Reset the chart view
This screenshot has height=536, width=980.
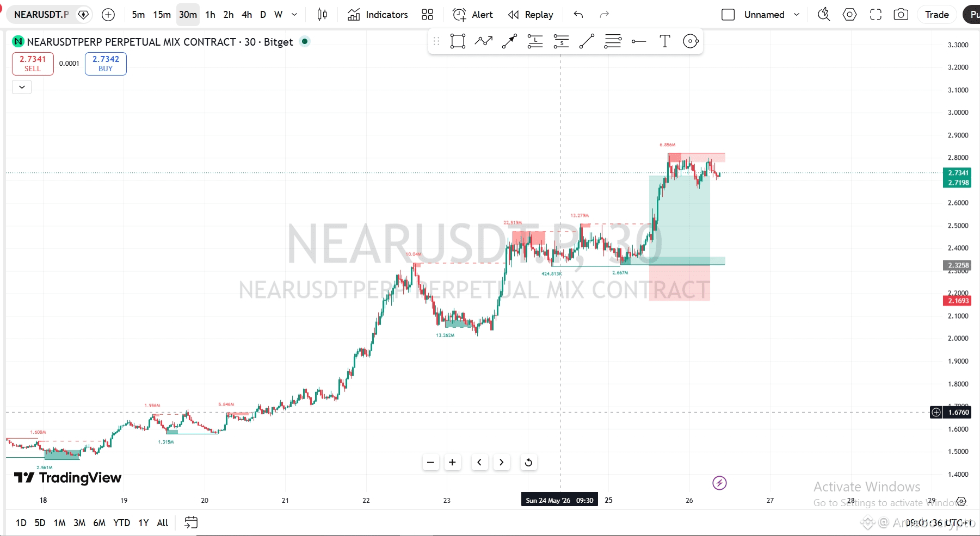point(528,463)
